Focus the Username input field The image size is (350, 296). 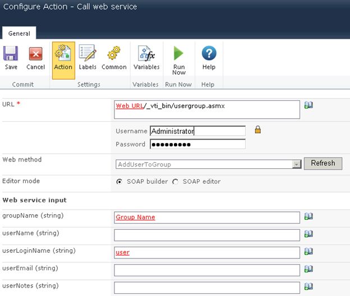click(x=198, y=131)
